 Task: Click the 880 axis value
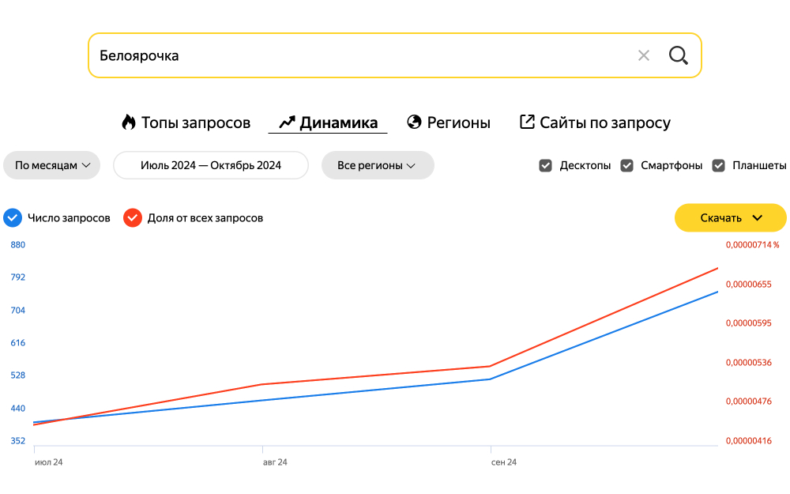(x=17, y=245)
